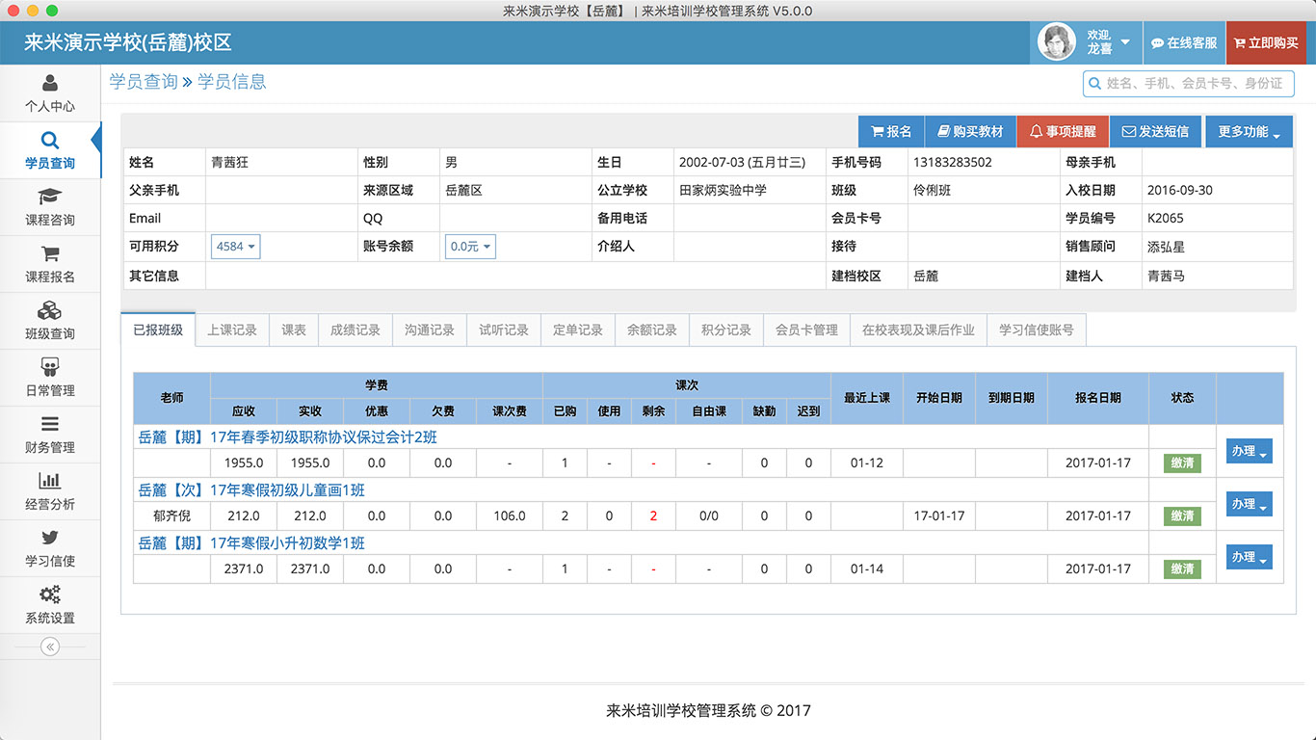Image resolution: width=1316 pixels, height=740 pixels.
Task: Open 财务管理 bars icon
Action: pyautogui.click(x=50, y=424)
